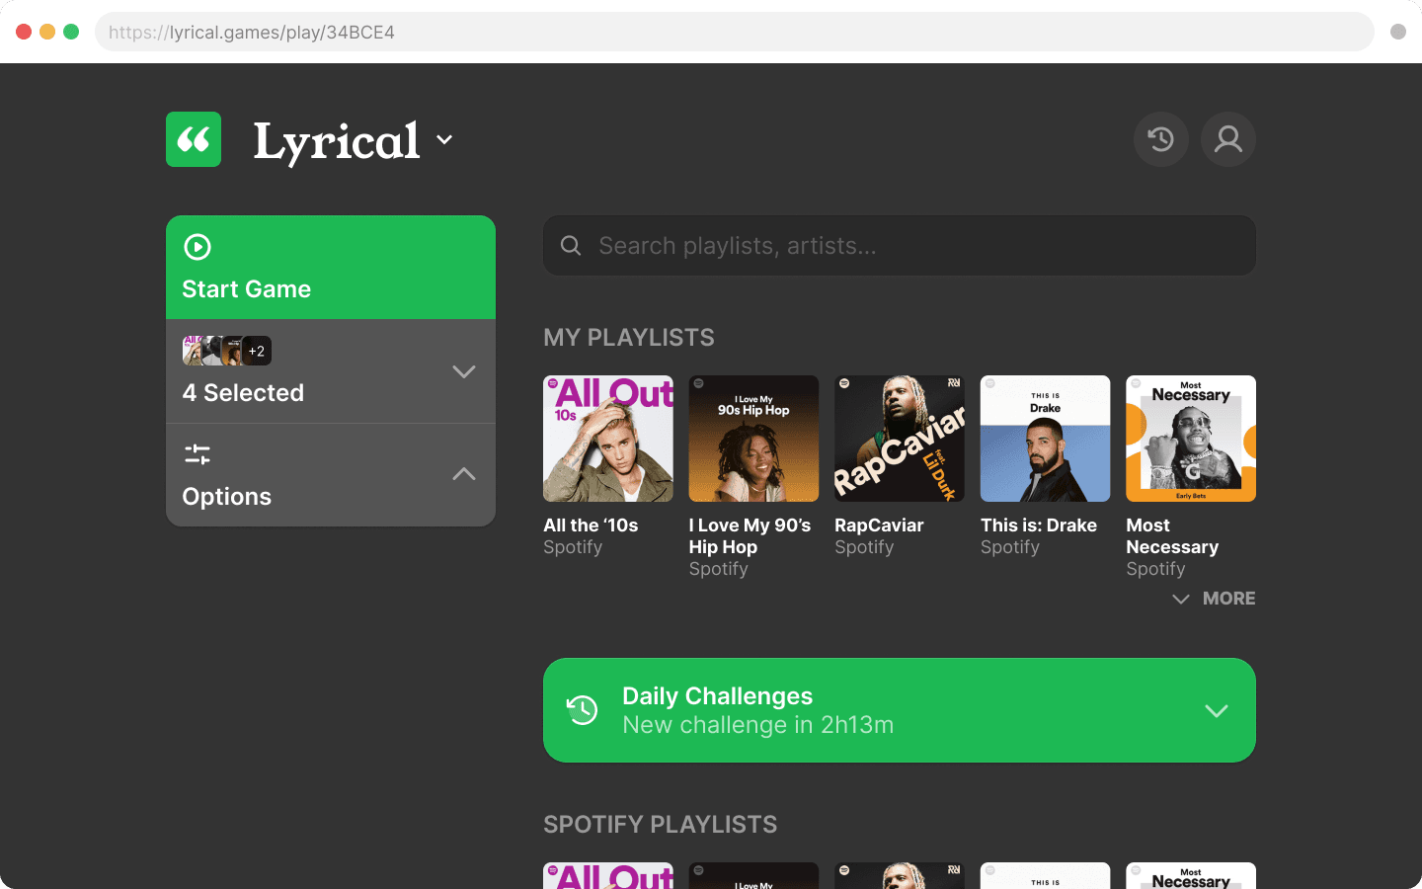
Task: Click the Start Game text
Action: (246, 289)
